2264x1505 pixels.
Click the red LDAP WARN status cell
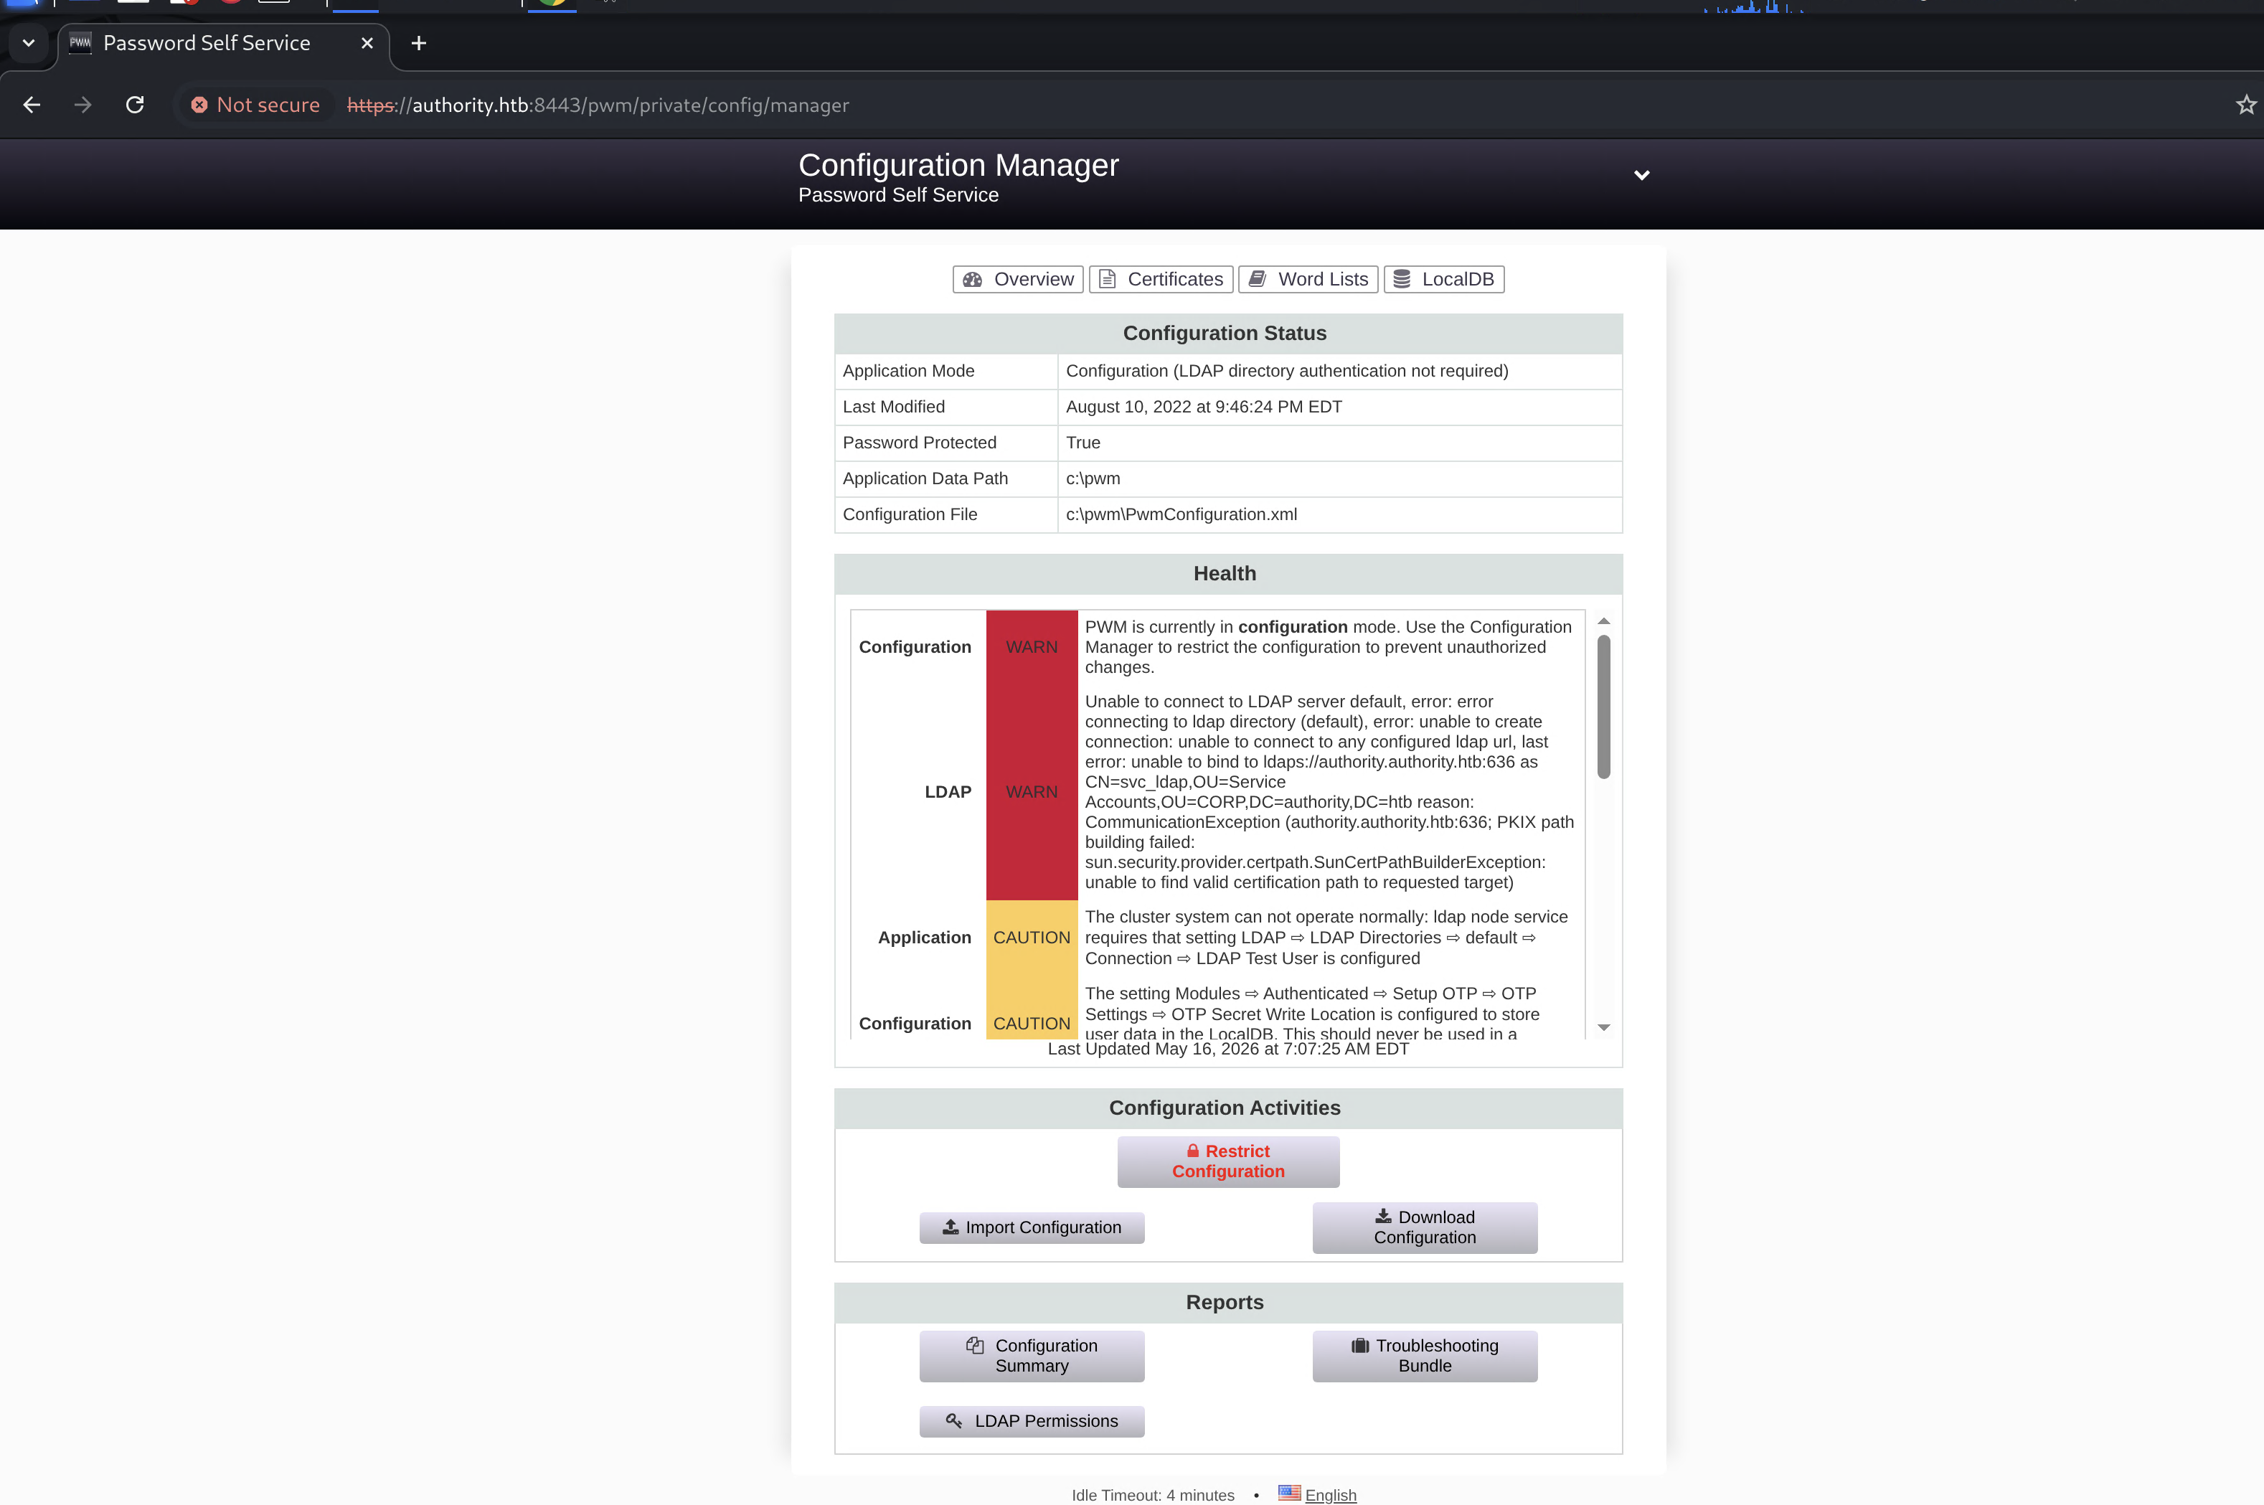tap(1032, 792)
